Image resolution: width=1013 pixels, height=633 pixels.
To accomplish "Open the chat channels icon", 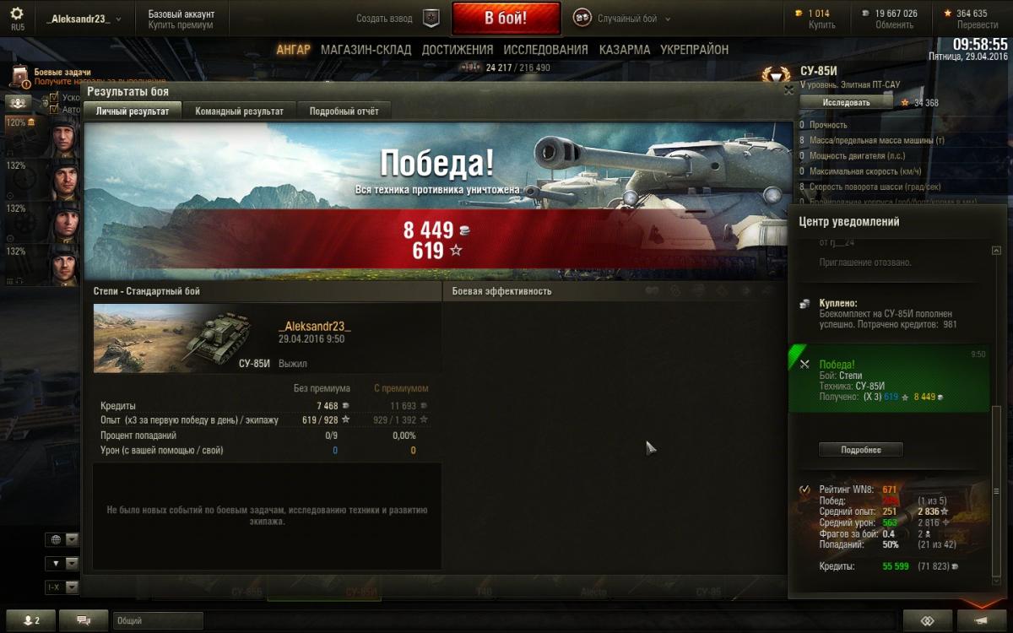I will (x=84, y=620).
